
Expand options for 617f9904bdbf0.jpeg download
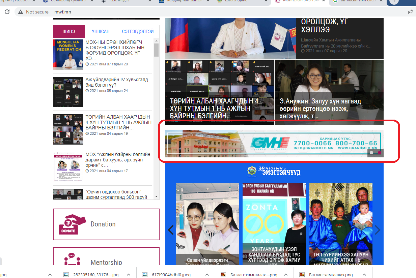click(x=207, y=275)
